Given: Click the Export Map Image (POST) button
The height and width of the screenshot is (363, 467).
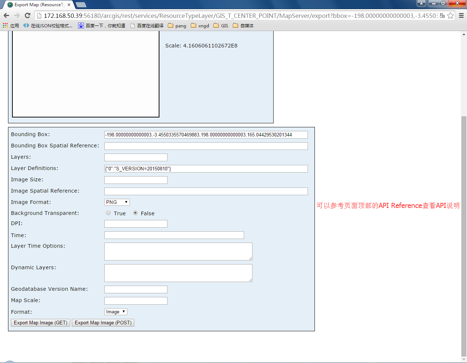Looking at the screenshot, I should point(103,323).
